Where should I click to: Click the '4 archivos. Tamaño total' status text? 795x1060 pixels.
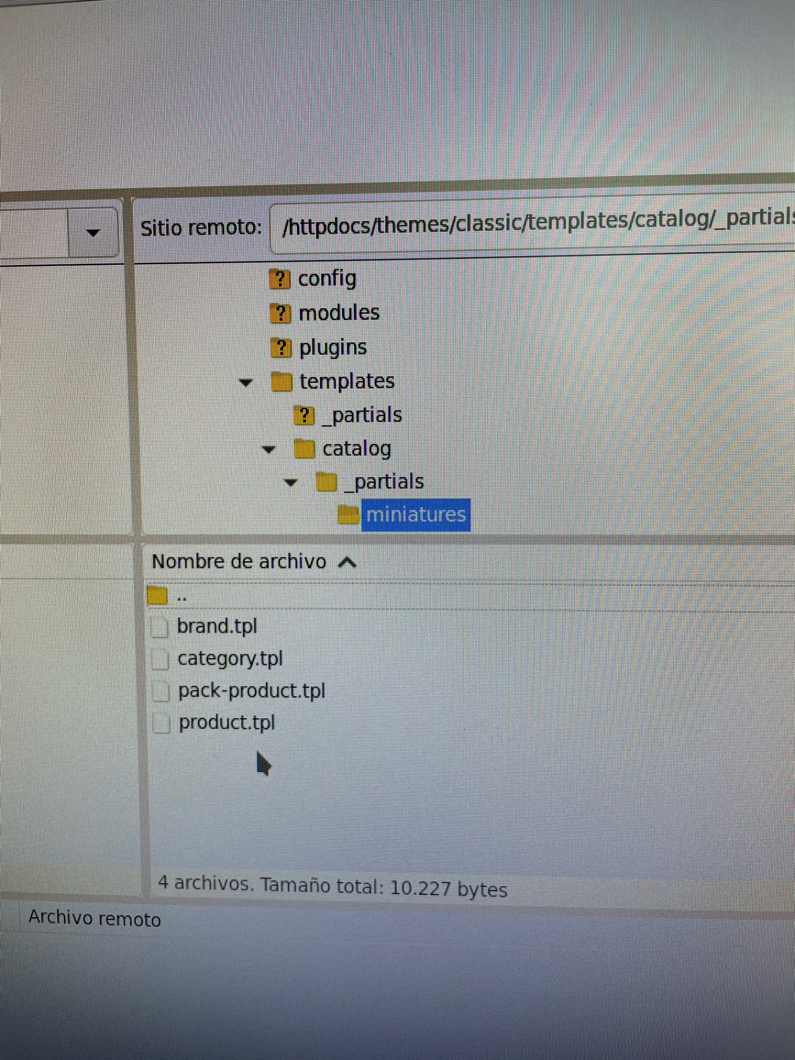(x=332, y=887)
